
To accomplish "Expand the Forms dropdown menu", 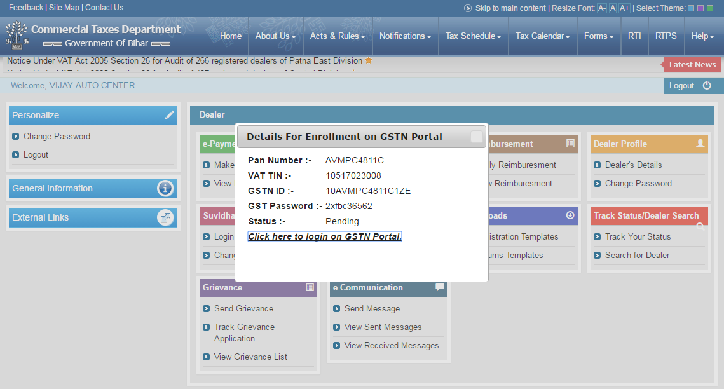I will coord(598,36).
